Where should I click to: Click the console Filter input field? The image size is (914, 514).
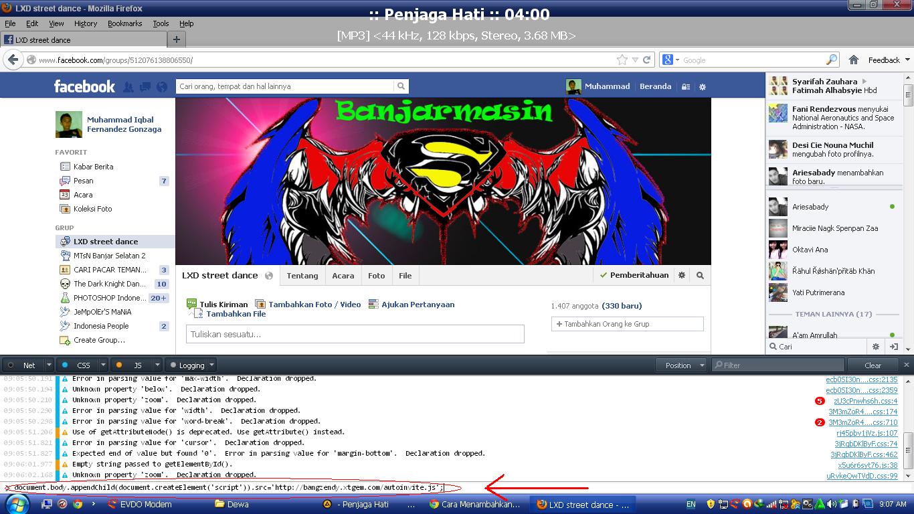coord(777,365)
